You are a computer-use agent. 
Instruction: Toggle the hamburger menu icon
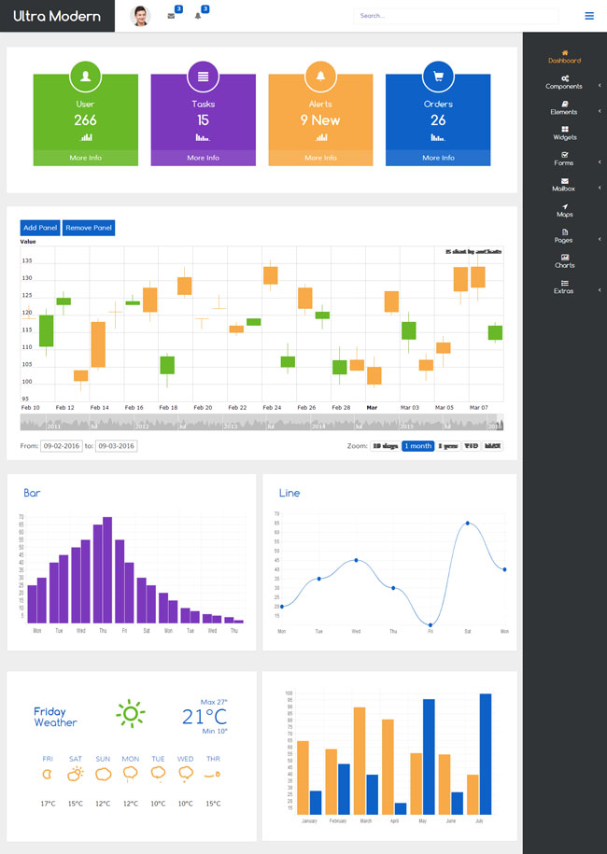tap(589, 16)
